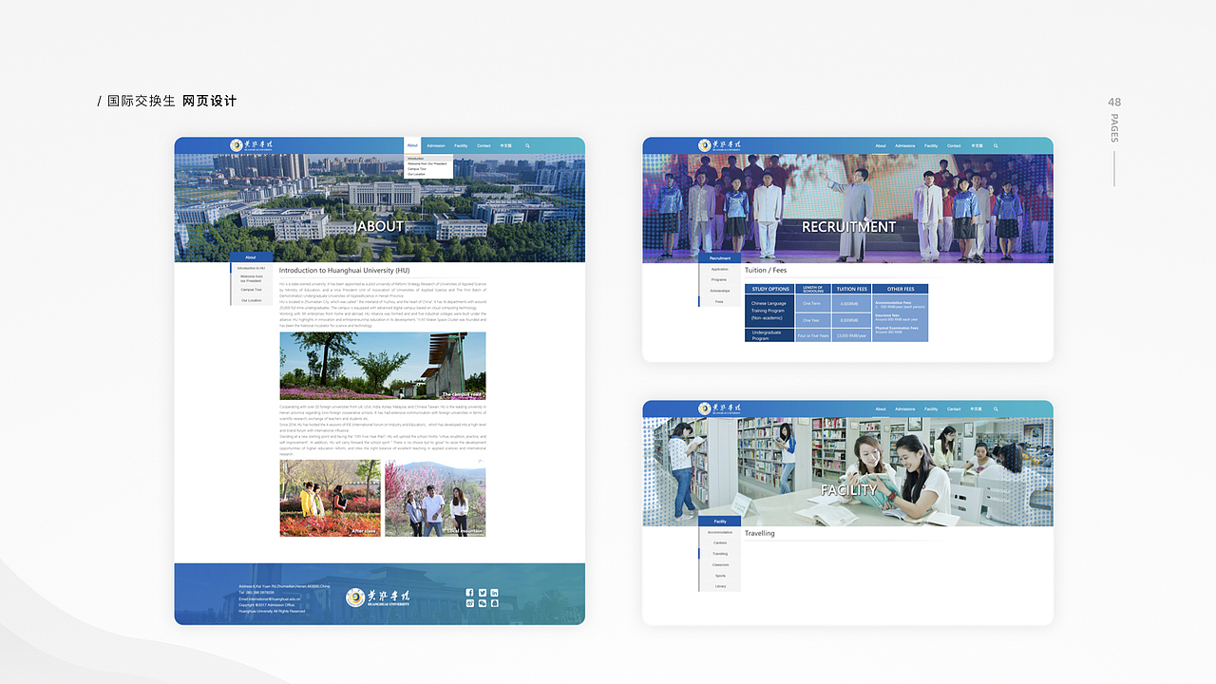Open Facility in the About page navbar

(x=461, y=145)
